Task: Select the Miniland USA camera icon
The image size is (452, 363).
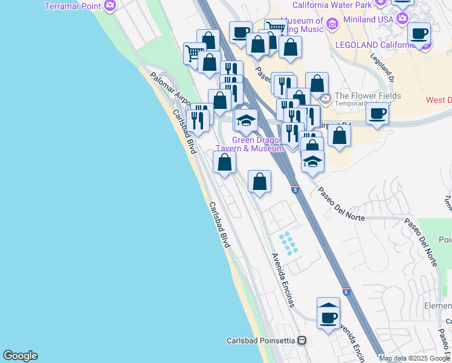Action: (402, 19)
